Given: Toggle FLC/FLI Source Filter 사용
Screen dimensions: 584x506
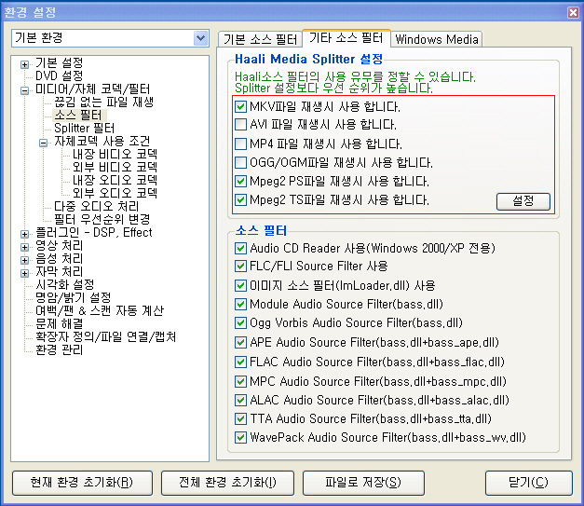Looking at the screenshot, I should [240, 266].
